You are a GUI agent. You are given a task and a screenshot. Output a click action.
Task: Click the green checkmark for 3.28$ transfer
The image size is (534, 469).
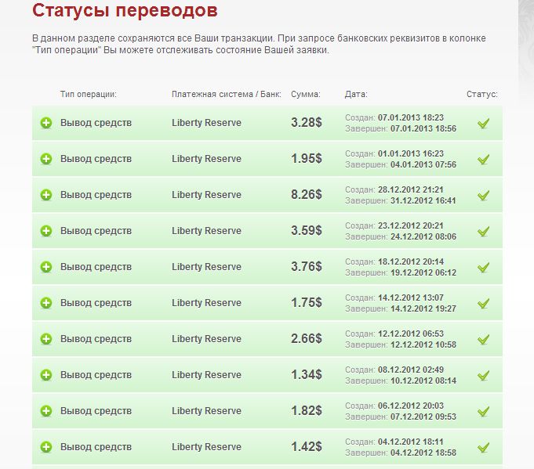pos(483,123)
